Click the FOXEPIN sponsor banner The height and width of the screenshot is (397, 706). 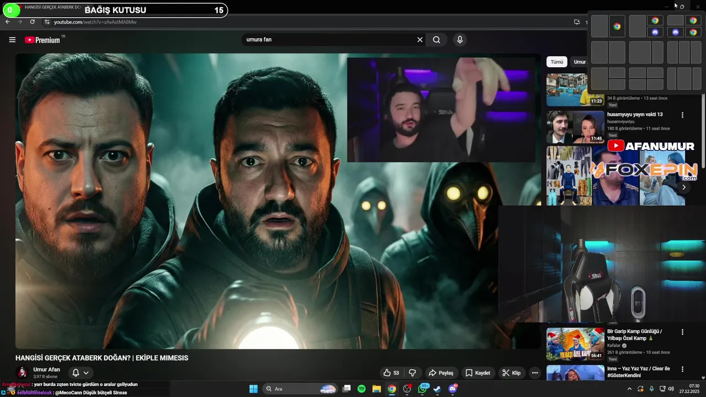pos(645,171)
